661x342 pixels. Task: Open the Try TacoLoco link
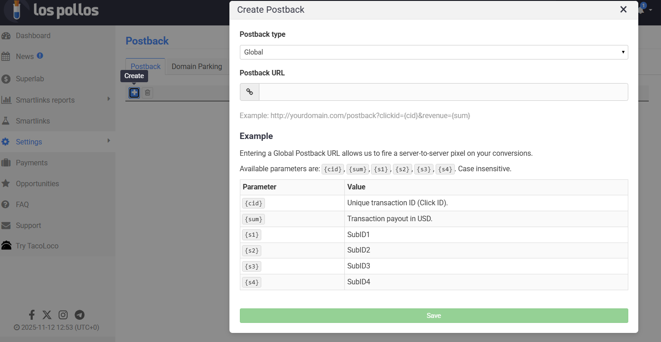pyautogui.click(x=37, y=246)
